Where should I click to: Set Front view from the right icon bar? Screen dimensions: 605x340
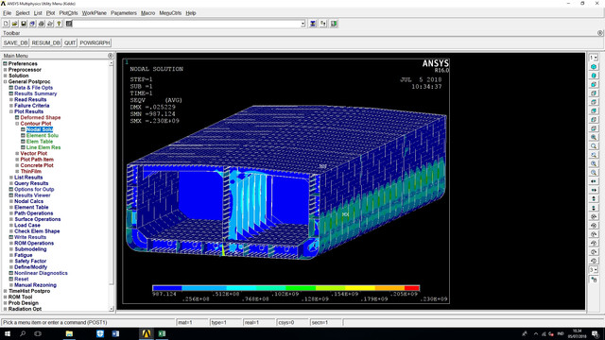(x=594, y=84)
